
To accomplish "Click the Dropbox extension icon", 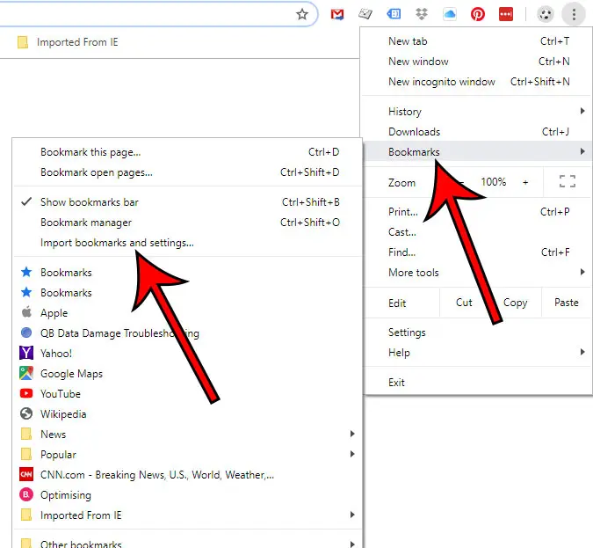I will [x=422, y=14].
